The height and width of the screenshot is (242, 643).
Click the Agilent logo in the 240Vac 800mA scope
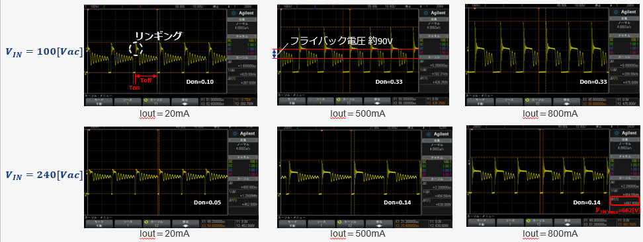pos(624,134)
